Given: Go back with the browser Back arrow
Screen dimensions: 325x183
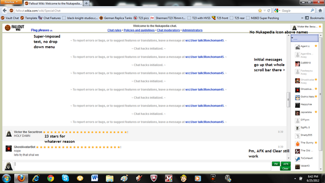Looking at the screenshot, I should coord(5,10).
